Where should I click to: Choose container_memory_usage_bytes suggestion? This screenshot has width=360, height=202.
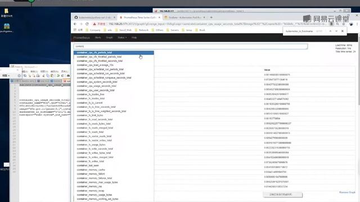[x=114, y=195]
